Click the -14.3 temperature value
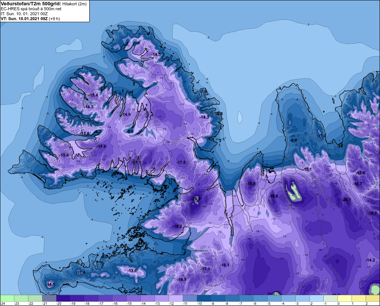380x306 pixels. pyautogui.click(x=204, y=117)
